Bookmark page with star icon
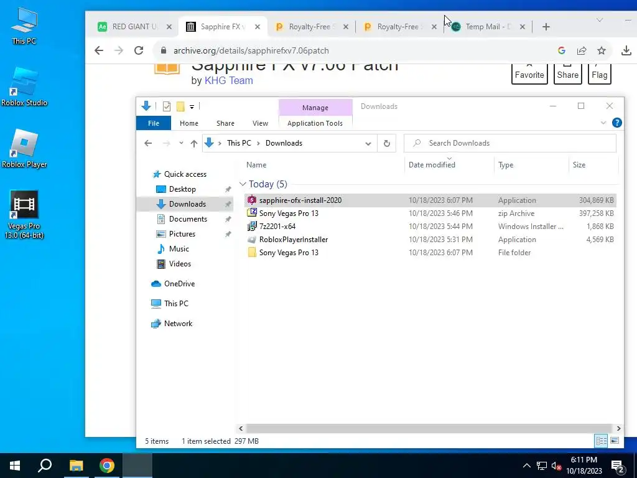 coord(602,50)
